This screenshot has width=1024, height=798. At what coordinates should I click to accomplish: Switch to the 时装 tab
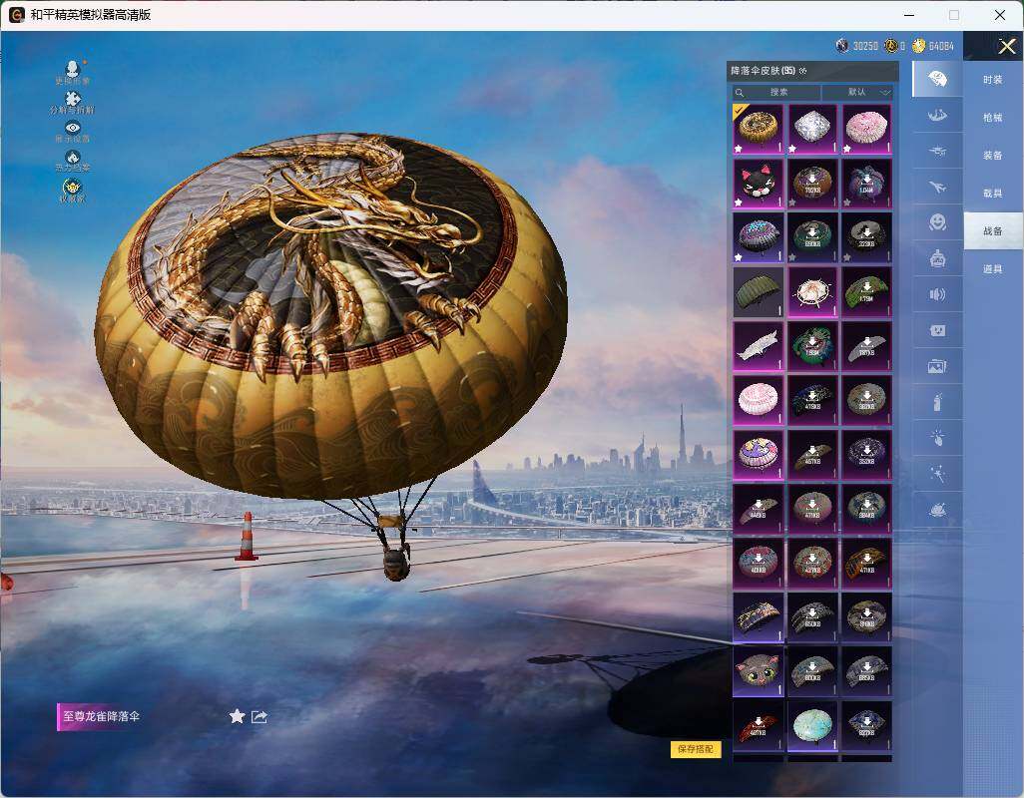pos(993,80)
